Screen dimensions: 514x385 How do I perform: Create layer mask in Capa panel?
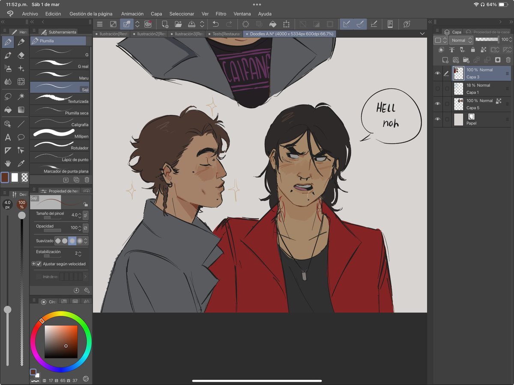[498, 60]
